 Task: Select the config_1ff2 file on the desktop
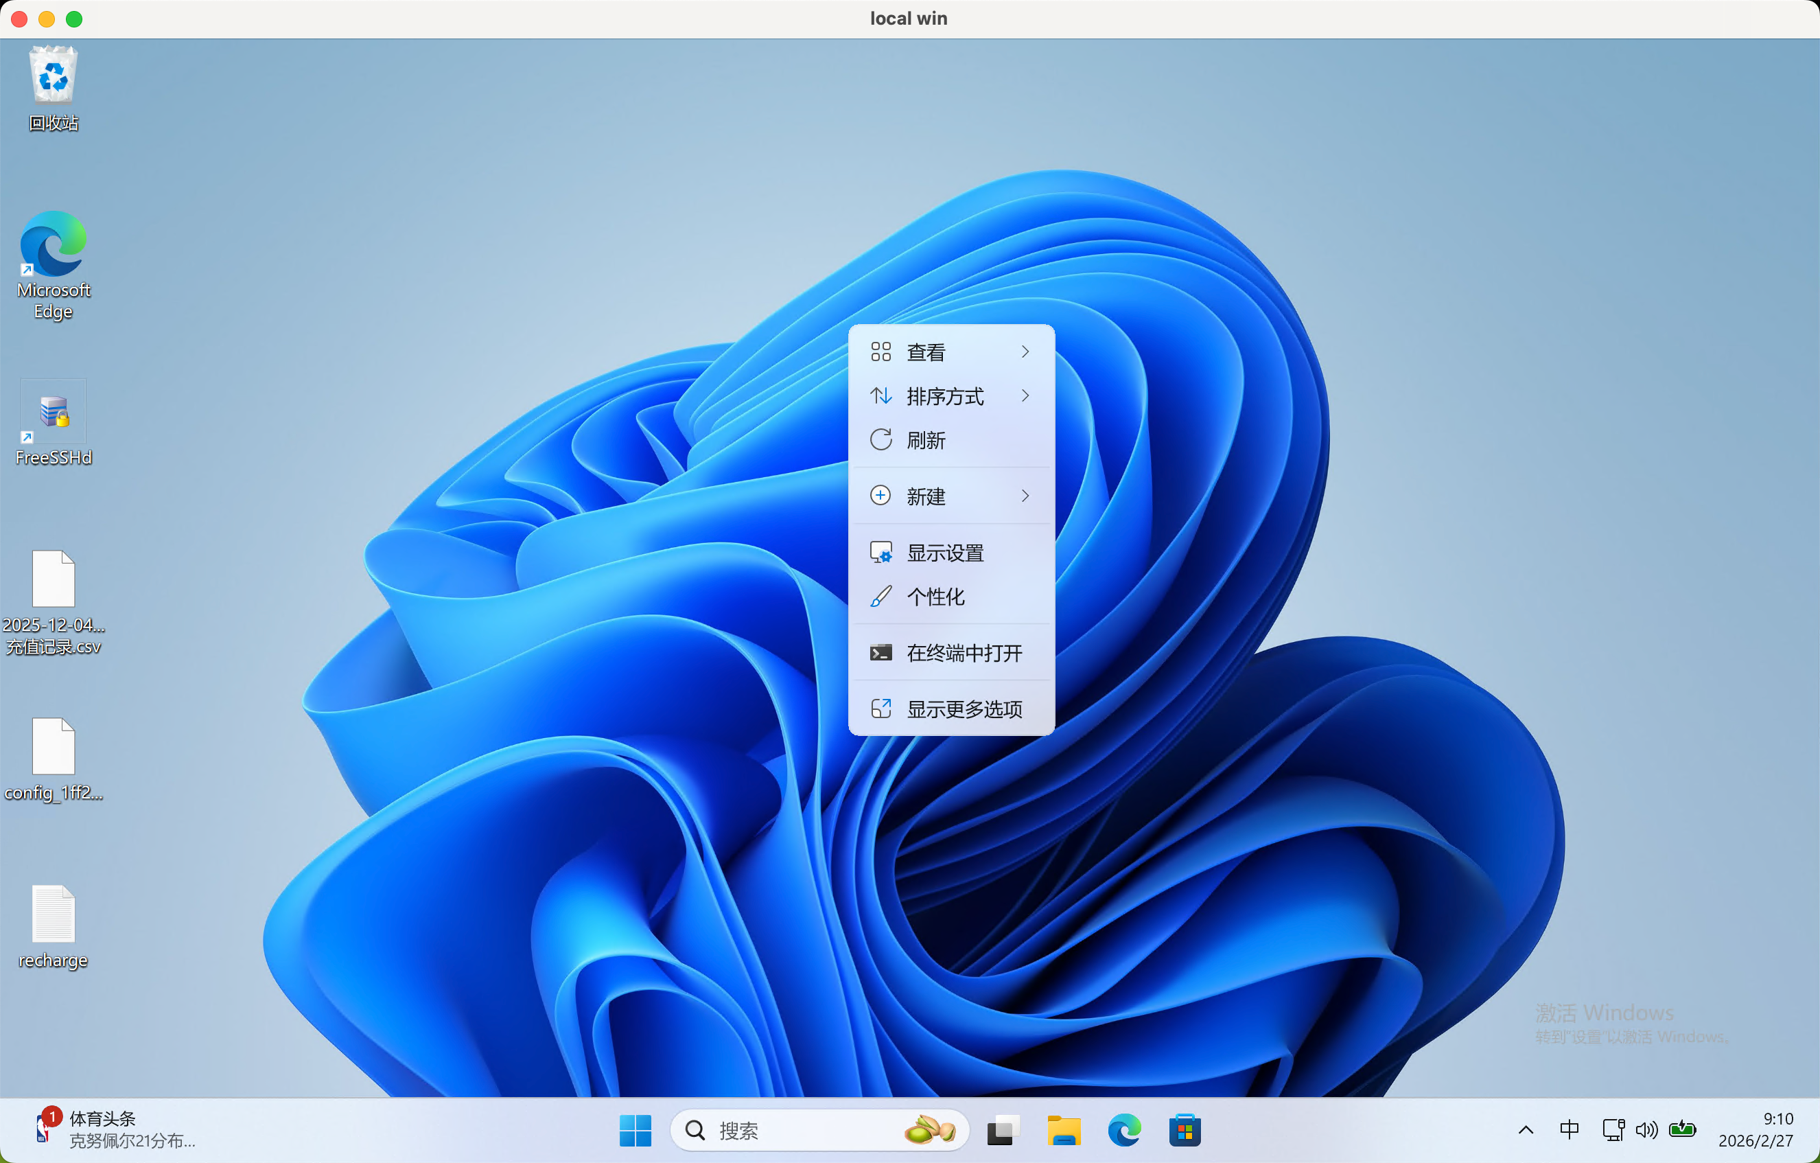pos(53,748)
